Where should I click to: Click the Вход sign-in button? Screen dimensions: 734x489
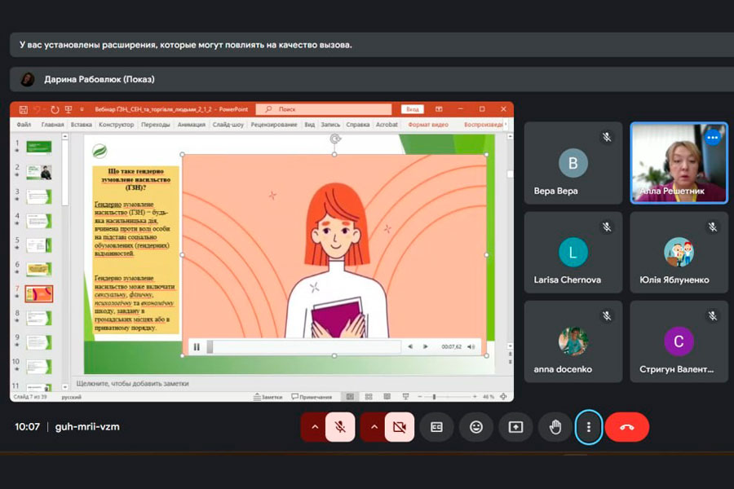(413, 109)
